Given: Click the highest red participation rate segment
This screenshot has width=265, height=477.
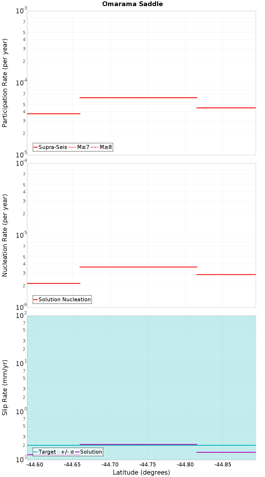Looking at the screenshot, I should point(138,98).
